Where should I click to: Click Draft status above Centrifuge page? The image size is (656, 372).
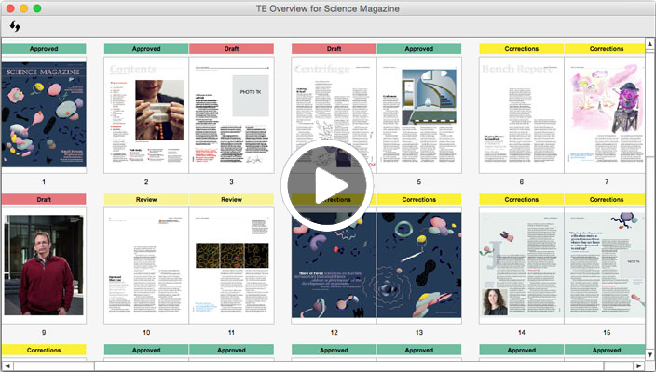(334, 49)
